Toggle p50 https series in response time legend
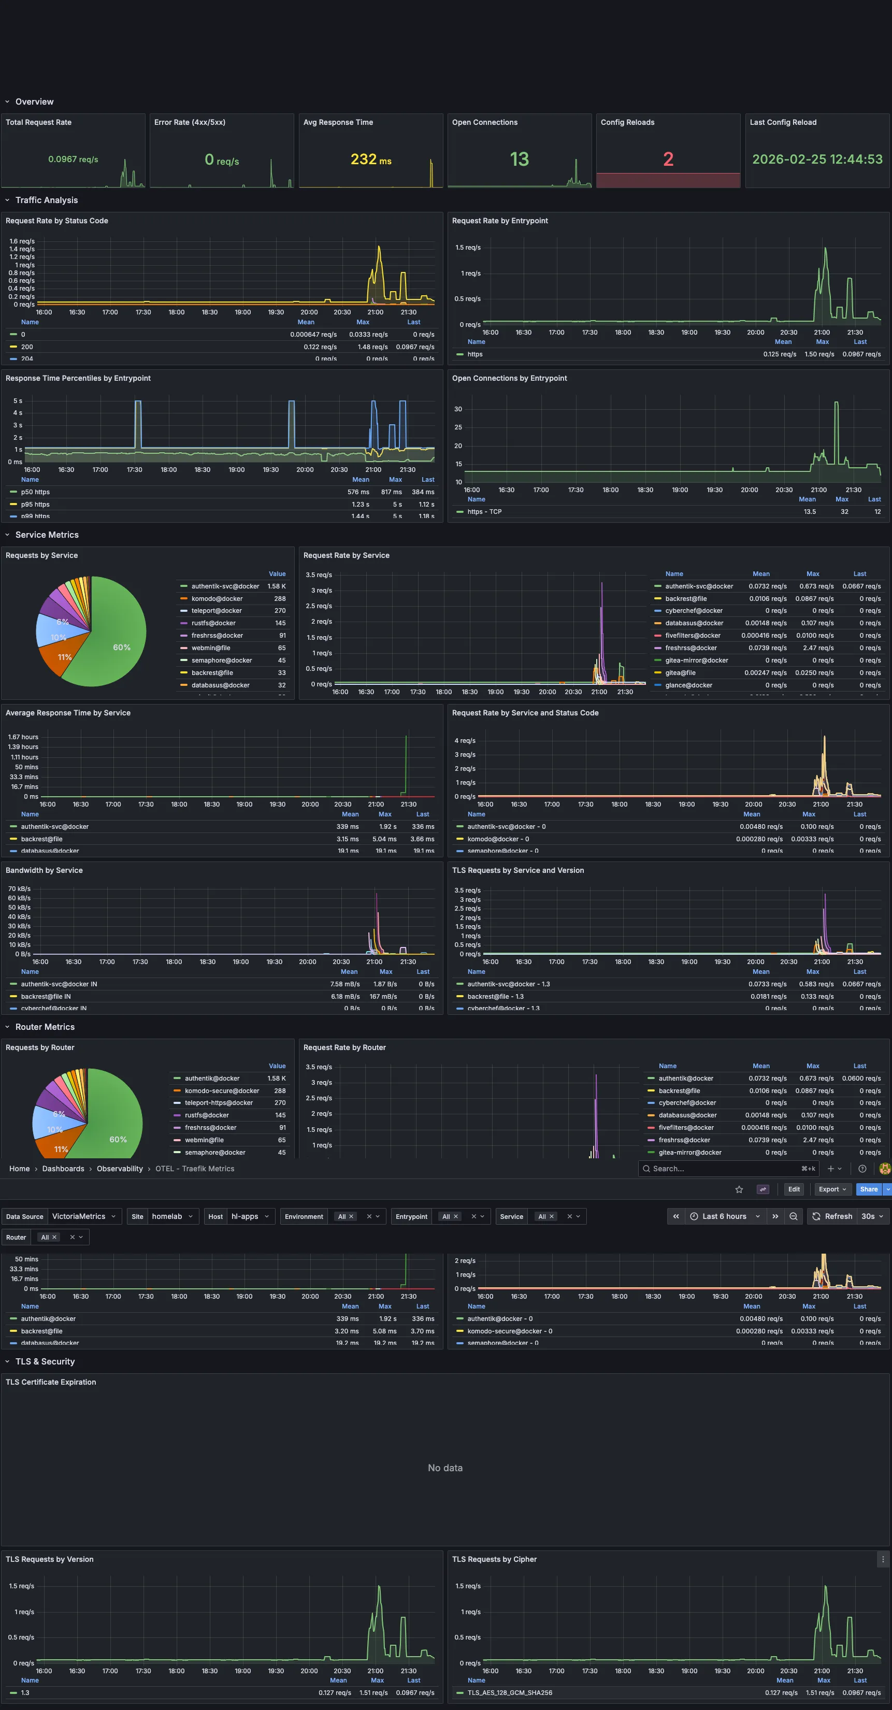892x1710 pixels. pyautogui.click(x=35, y=492)
